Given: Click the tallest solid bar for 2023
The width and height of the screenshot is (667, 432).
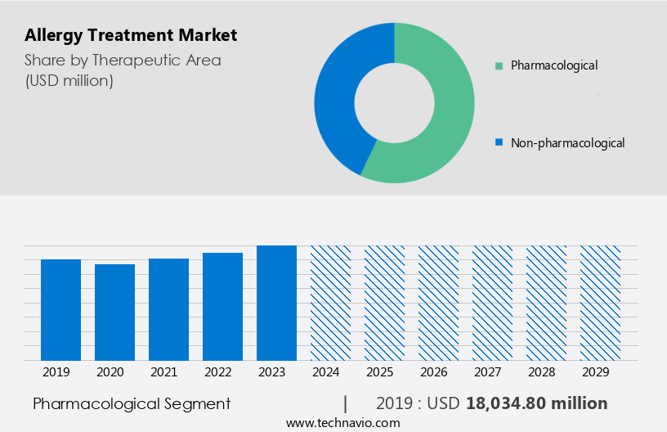Looking at the screenshot, I should point(276,303).
